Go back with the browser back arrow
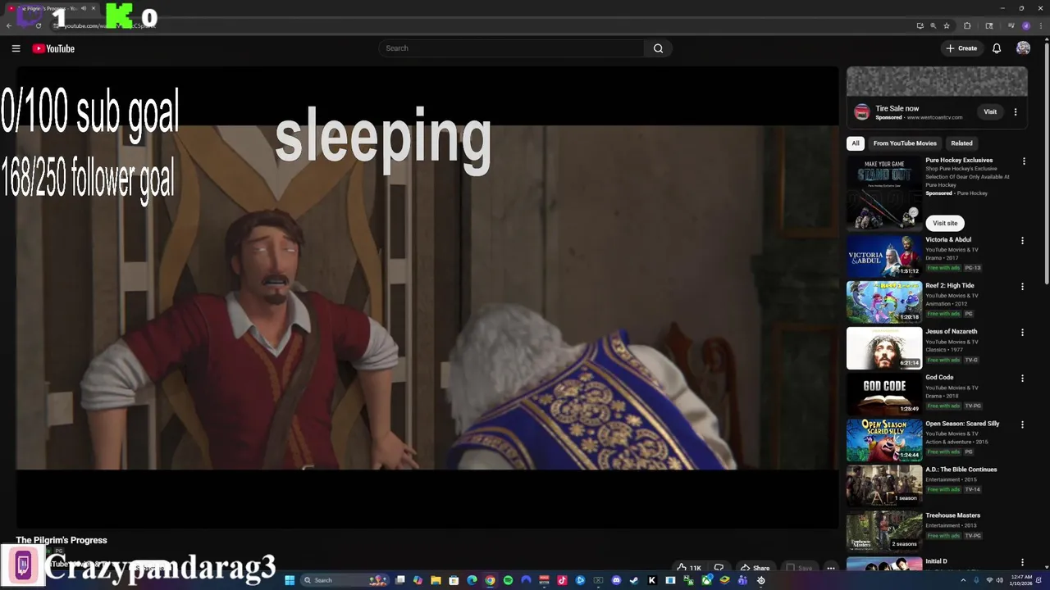 [8, 25]
